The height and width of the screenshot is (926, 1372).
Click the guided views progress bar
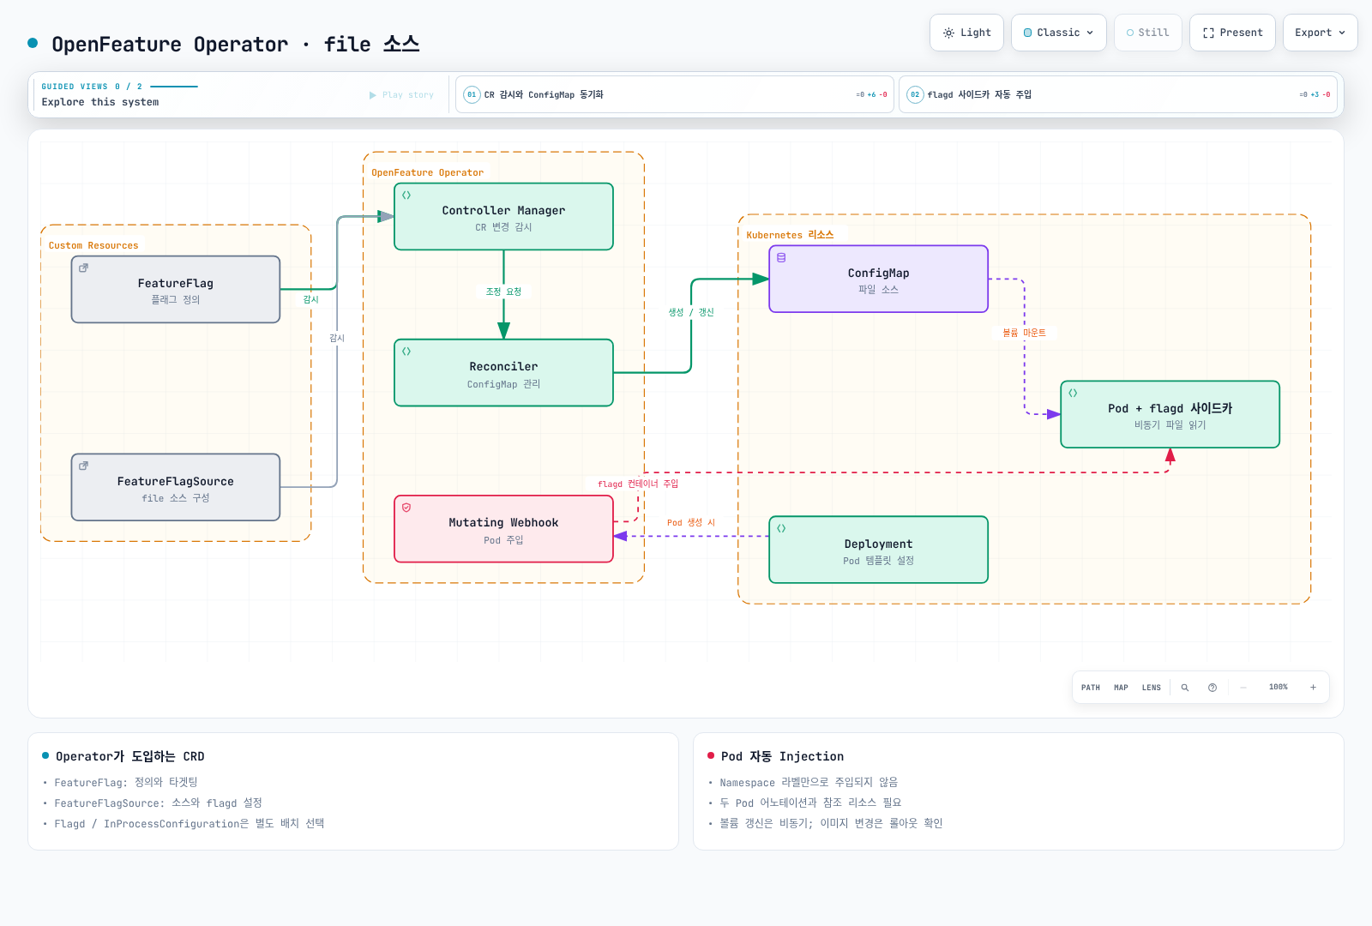[x=174, y=87]
